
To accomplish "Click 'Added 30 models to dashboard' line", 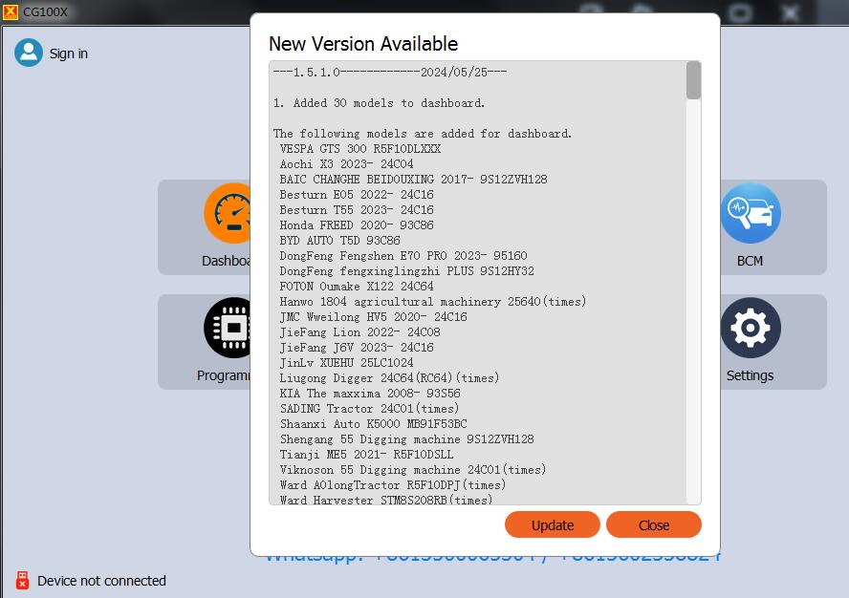I will [379, 103].
